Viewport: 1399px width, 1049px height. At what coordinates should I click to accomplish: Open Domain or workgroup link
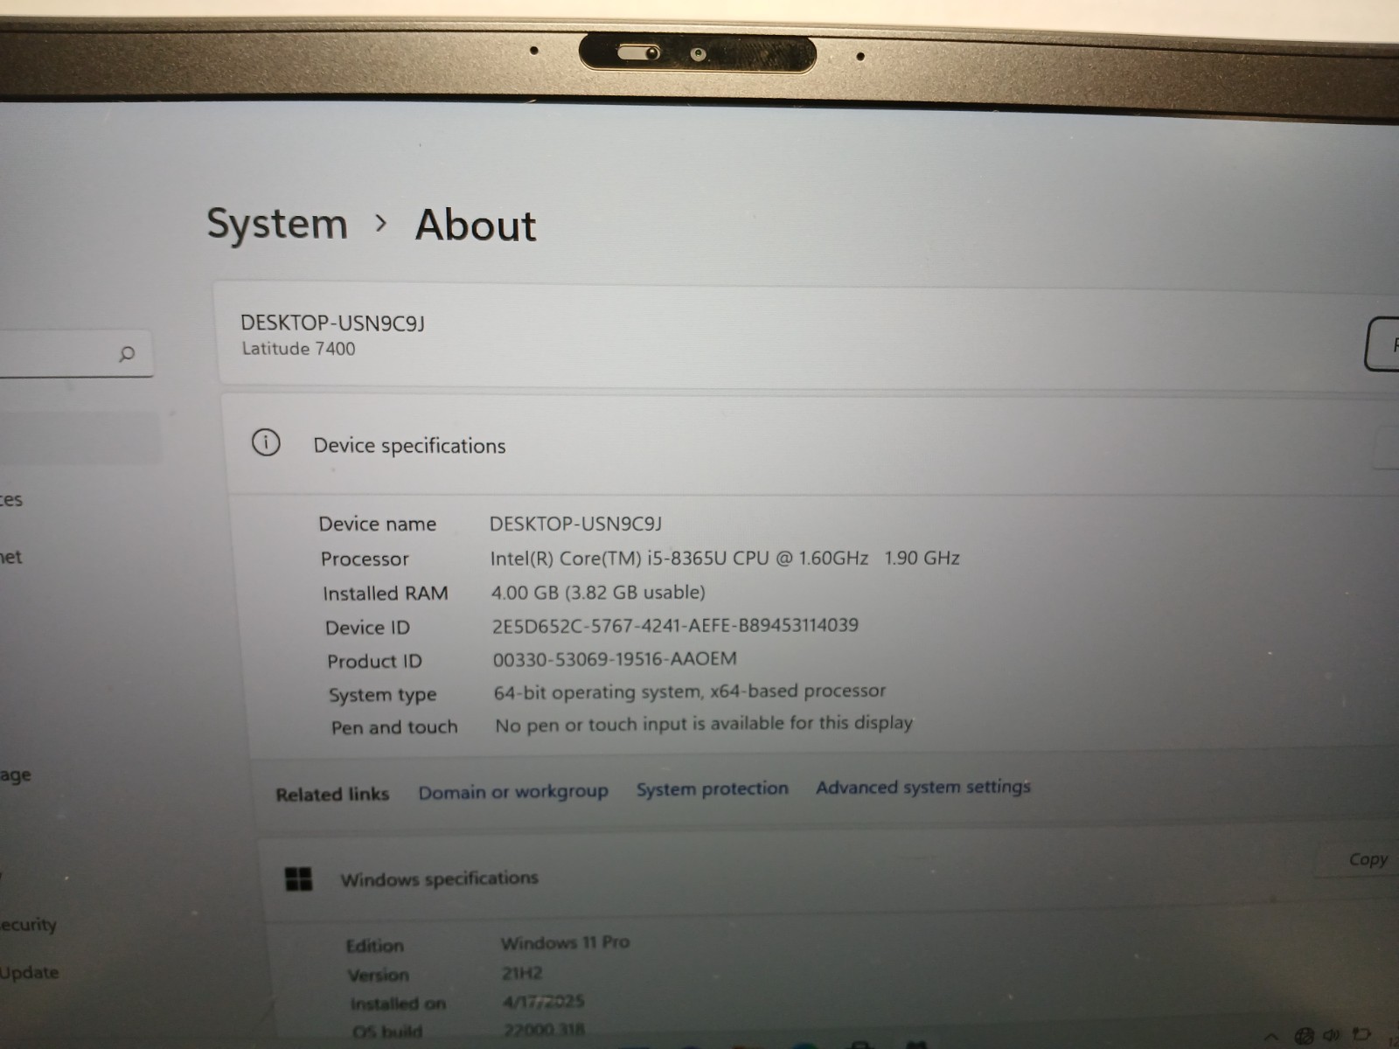click(x=513, y=792)
